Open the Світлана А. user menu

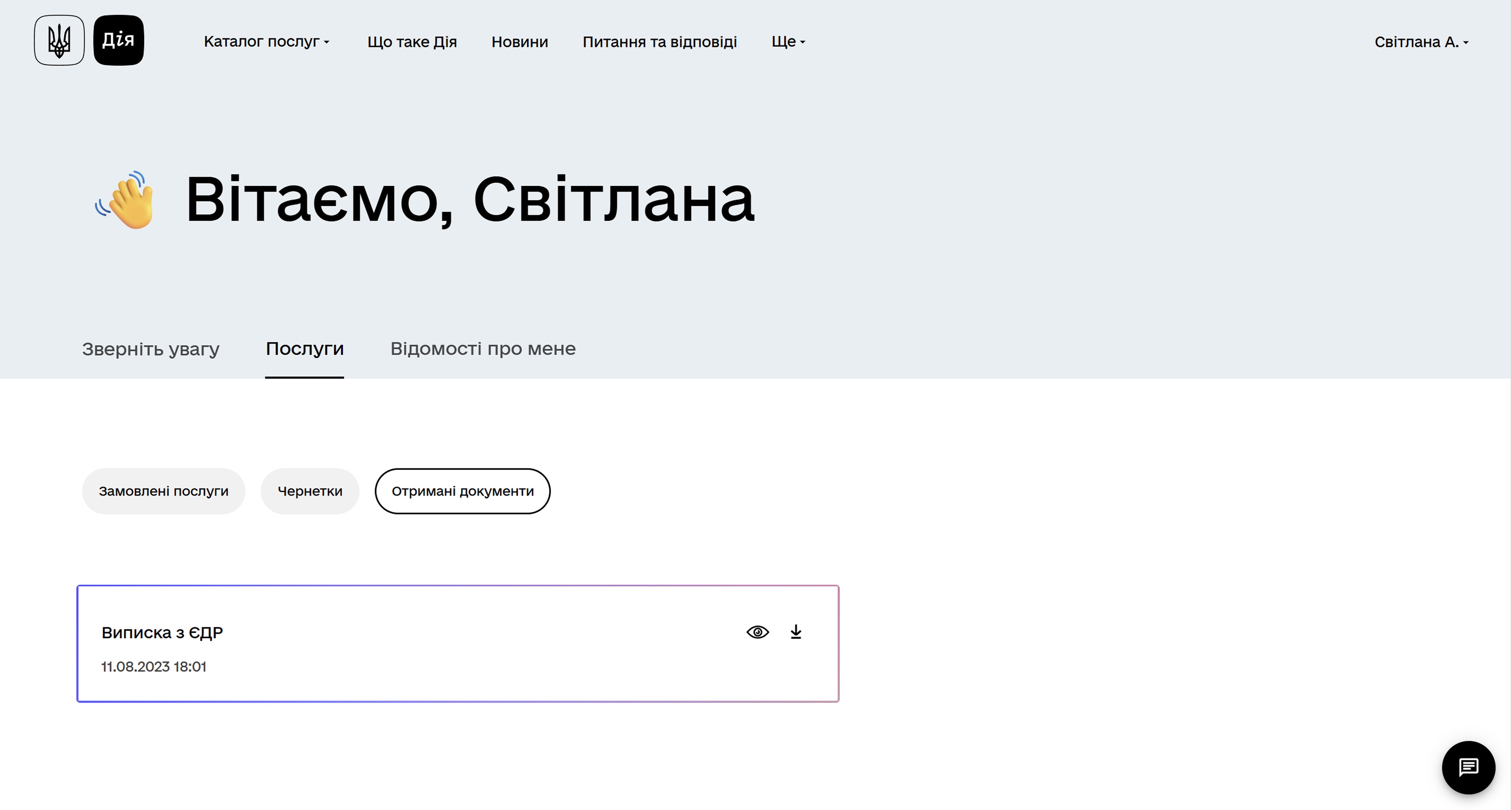click(x=1421, y=42)
